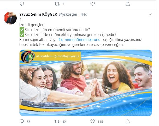Click the #HaydiİzmirŞimdiBaşlıyoruz banner in the image
Screen dimensions: 159x126
click(58, 56)
